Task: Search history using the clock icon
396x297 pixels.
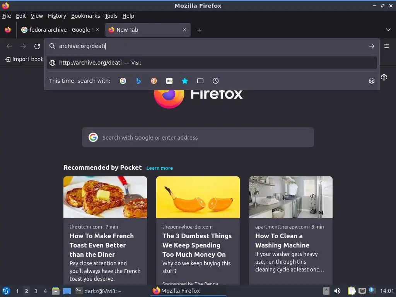Action: [216, 81]
